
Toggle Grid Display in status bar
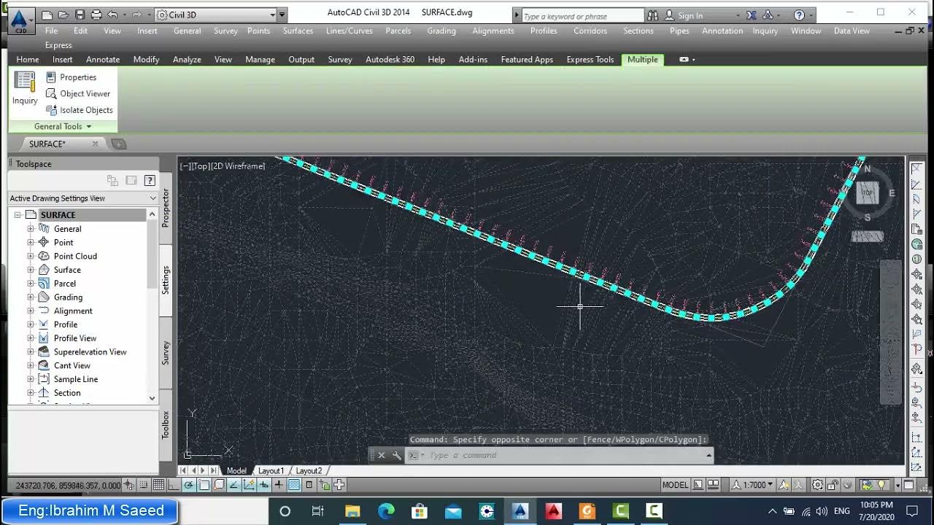coord(159,485)
